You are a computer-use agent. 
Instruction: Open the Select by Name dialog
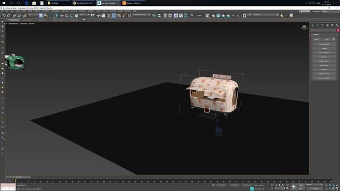coord(46,15)
